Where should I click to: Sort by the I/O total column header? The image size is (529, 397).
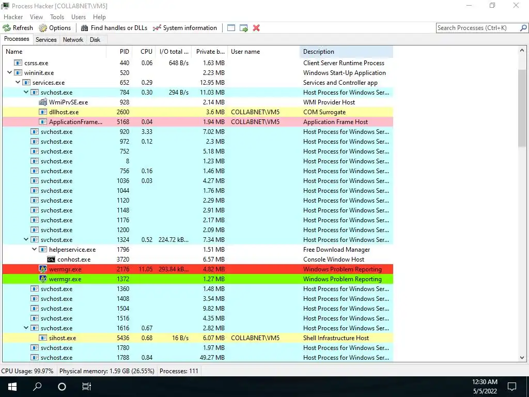(174, 52)
